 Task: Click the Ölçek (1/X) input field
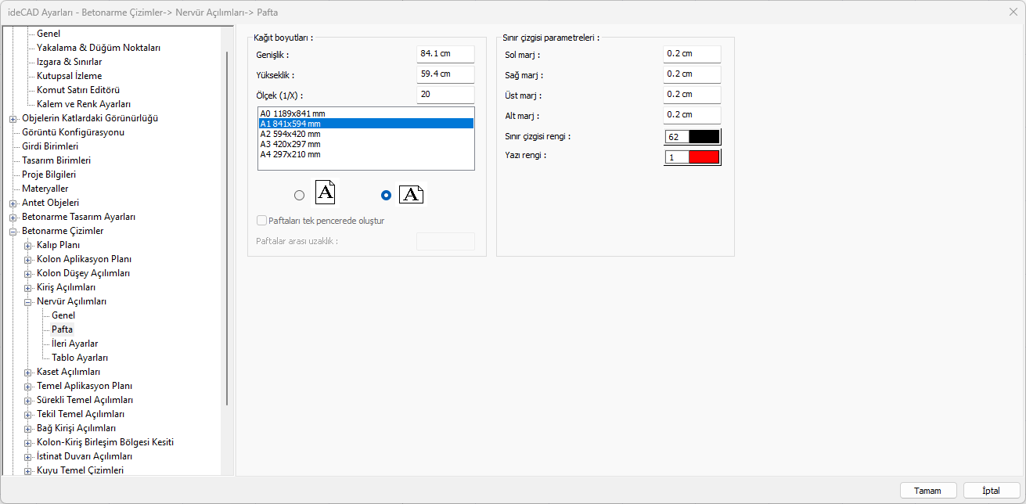pos(445,95)
